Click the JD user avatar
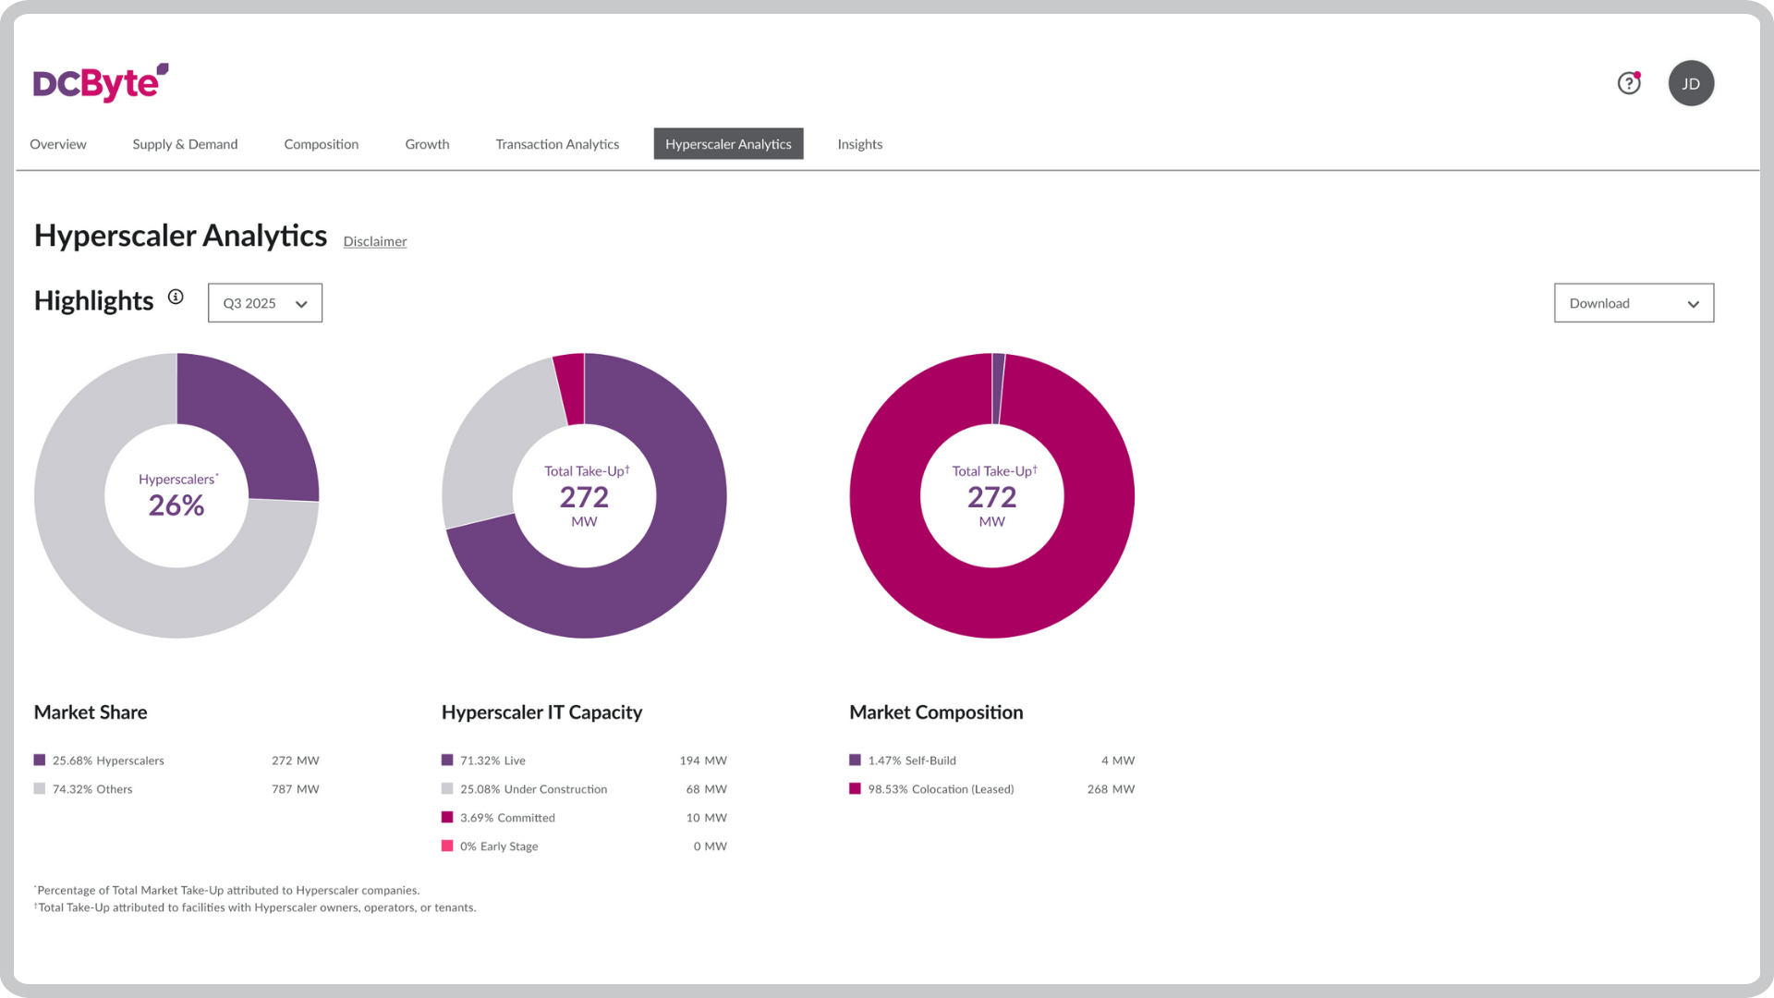 coord(1691,83)
